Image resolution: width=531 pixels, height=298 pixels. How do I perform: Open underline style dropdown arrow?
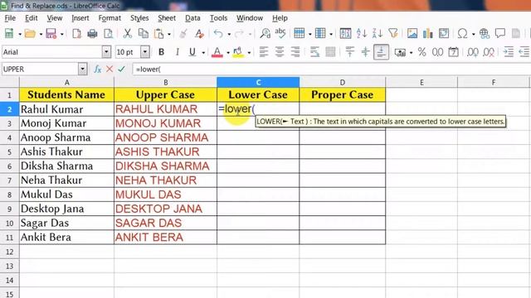click(x=203, y=52)
